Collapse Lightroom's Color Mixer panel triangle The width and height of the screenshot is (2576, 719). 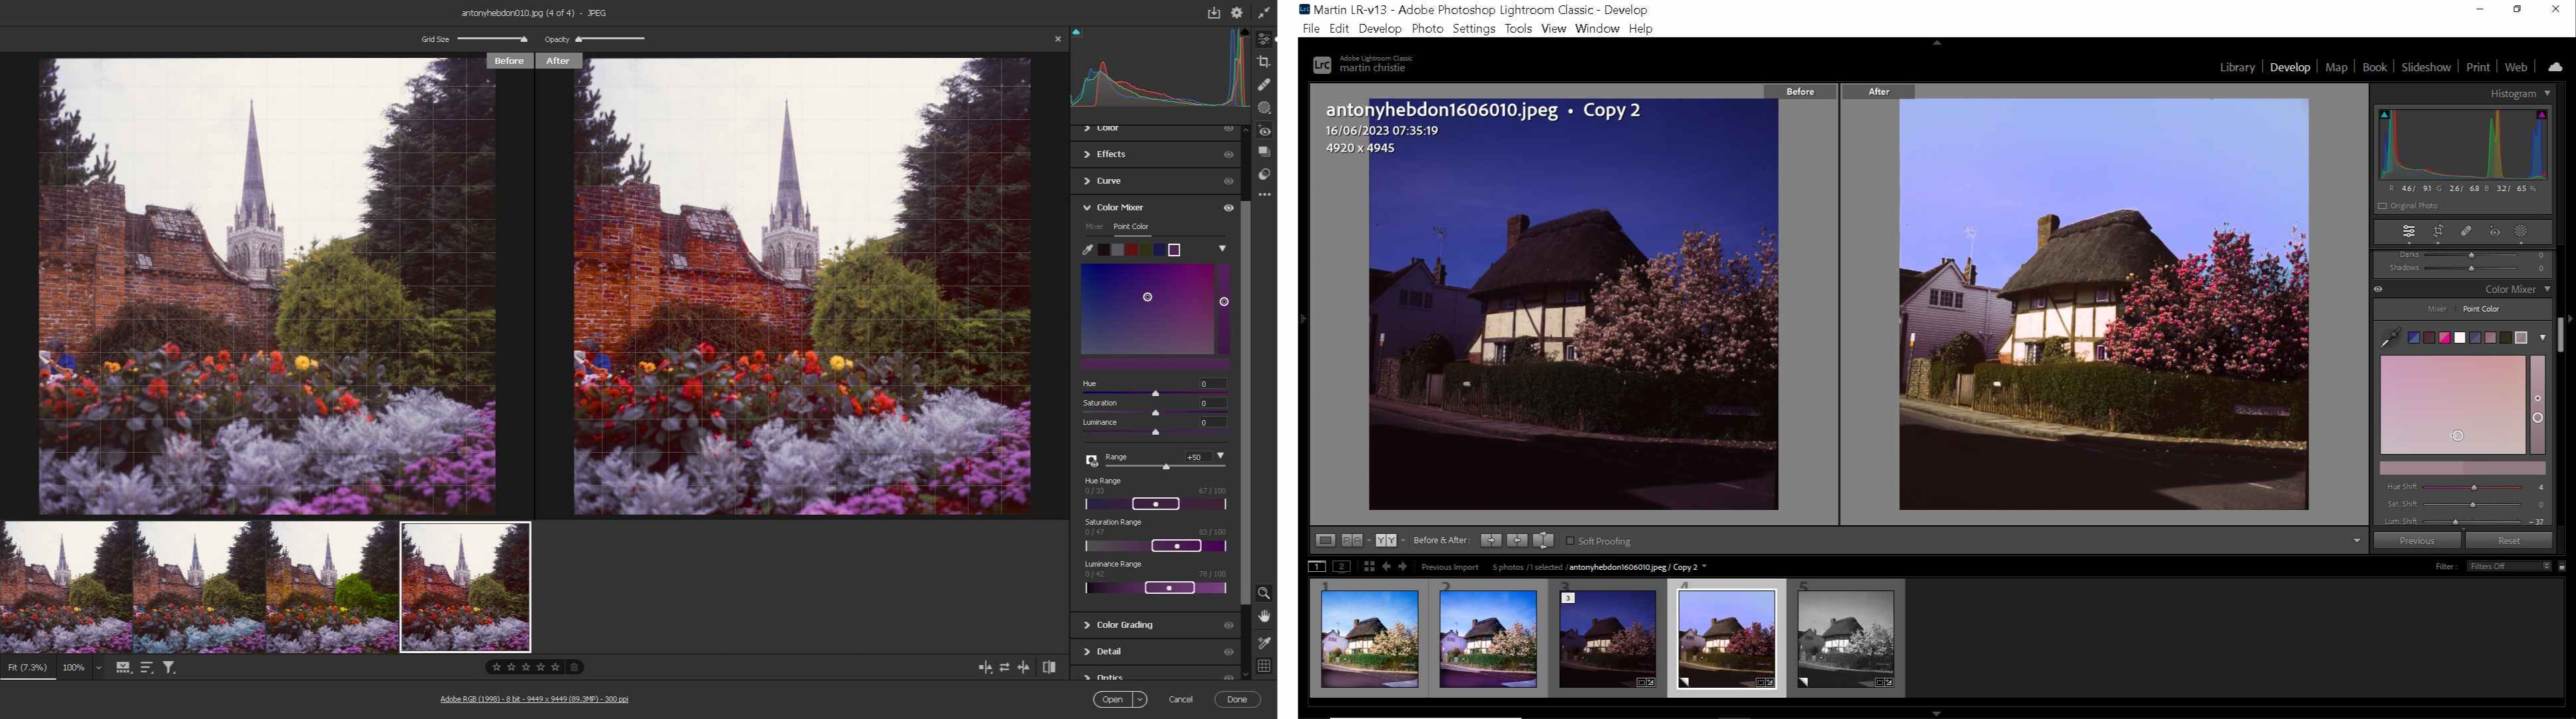tap(2547, 289)
